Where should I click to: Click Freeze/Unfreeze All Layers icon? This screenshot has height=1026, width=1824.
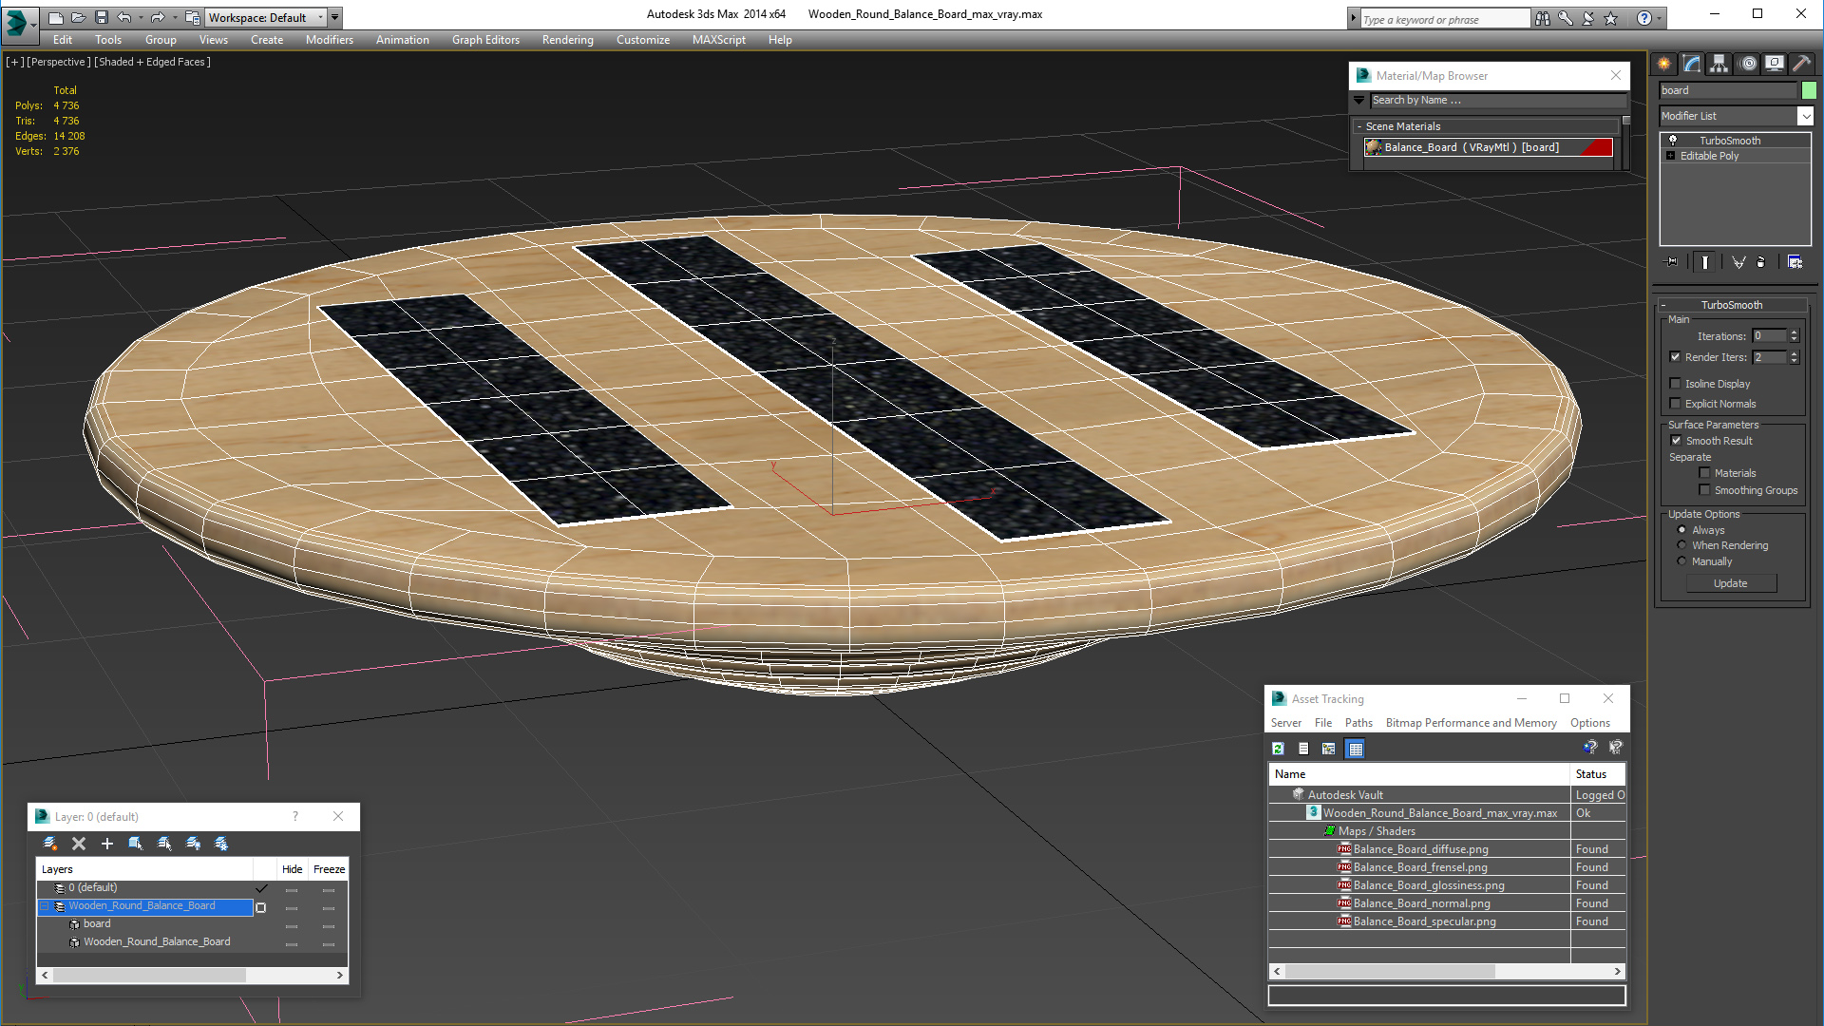[x=221, y=844]
